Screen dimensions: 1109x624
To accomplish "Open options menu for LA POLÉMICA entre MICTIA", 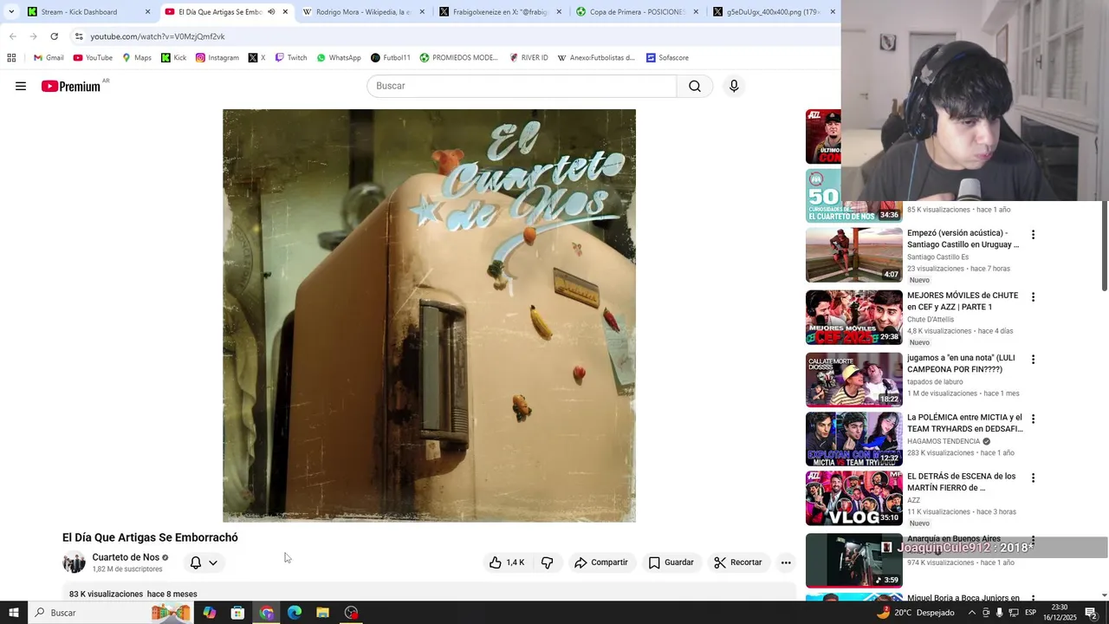I will tap(1033, 419).
